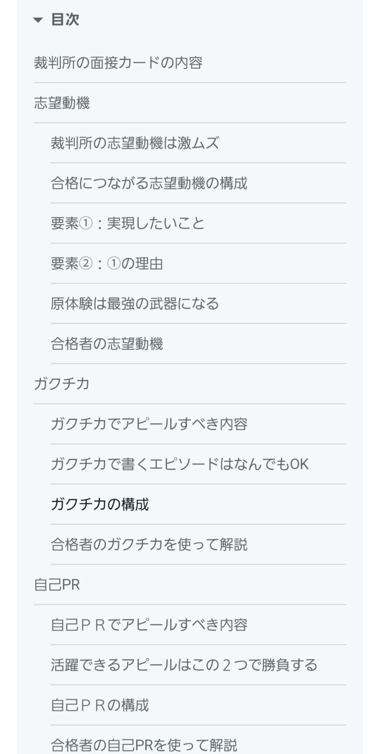Viewport: 380px width, 754px height.
Task: Collapse the 目次 table of contents triangle
Action: 38,20
